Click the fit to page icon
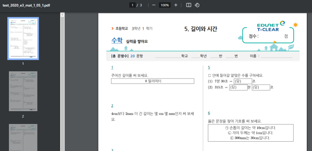312x151 pixels. [188, 5]
